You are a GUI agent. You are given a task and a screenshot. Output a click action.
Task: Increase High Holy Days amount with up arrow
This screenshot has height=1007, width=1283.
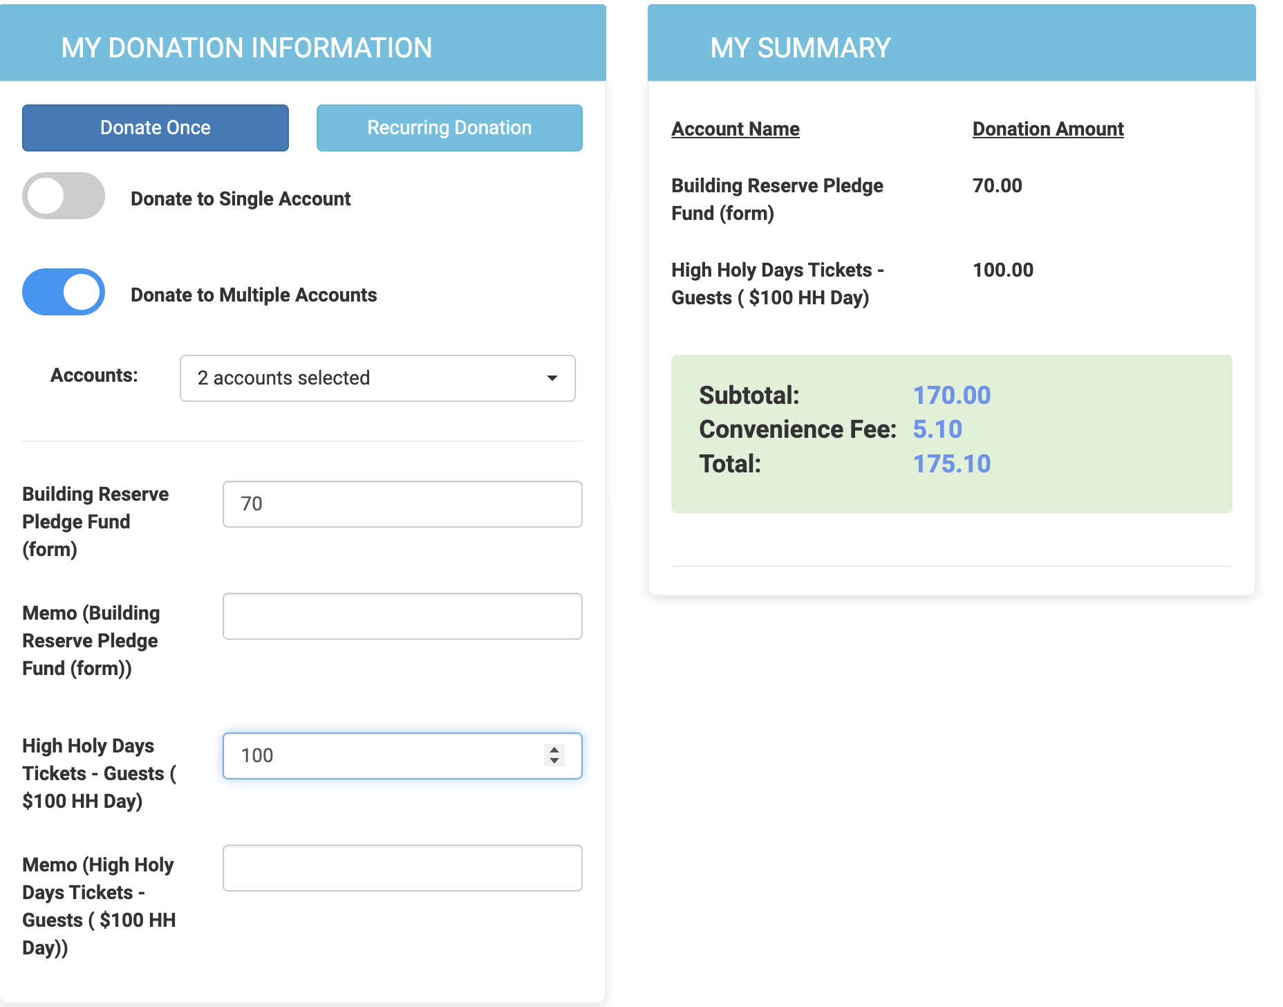click(x=554, y=750)
